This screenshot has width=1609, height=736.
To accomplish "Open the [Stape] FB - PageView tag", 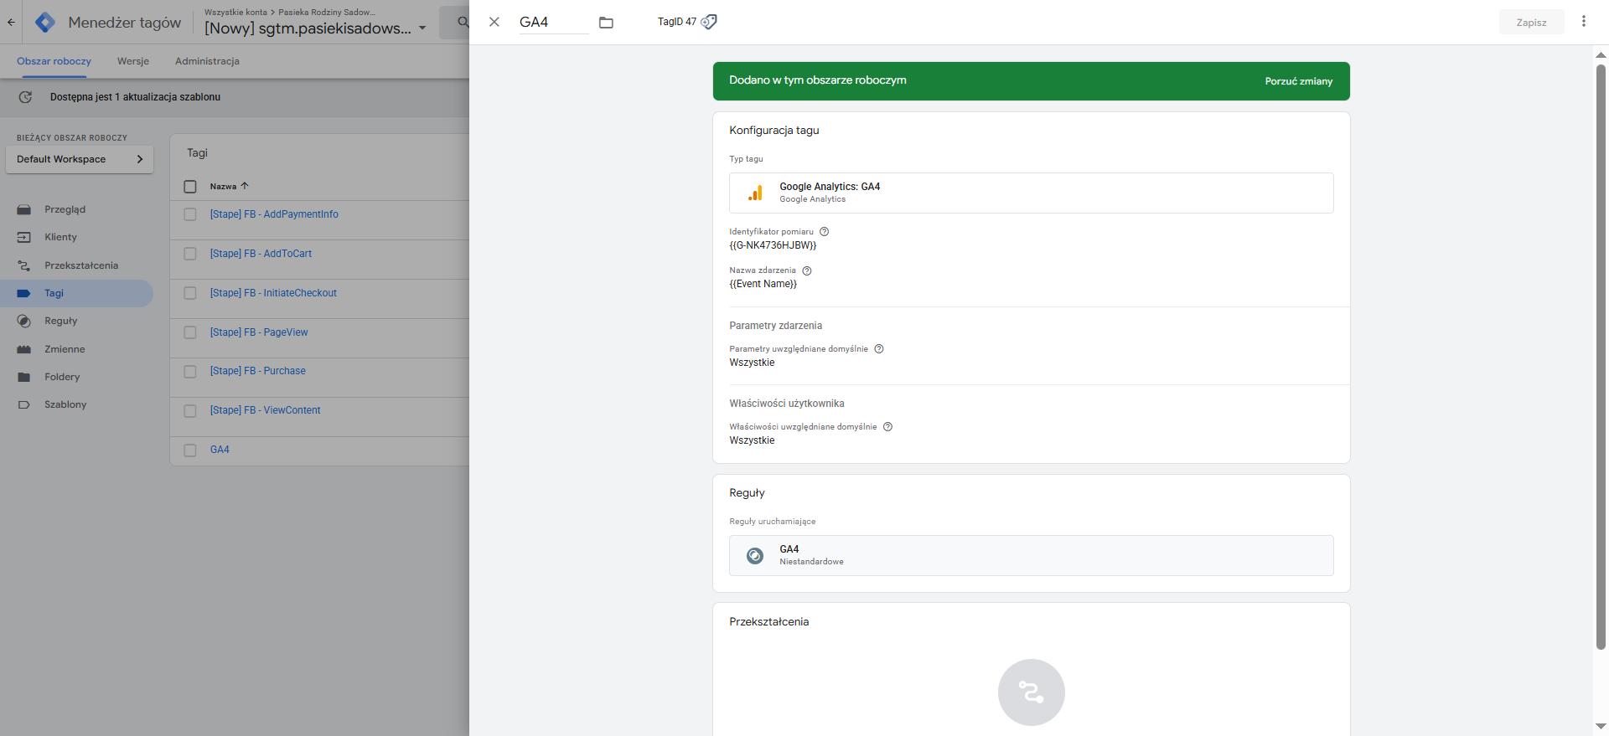I will [x=259, y=332].
